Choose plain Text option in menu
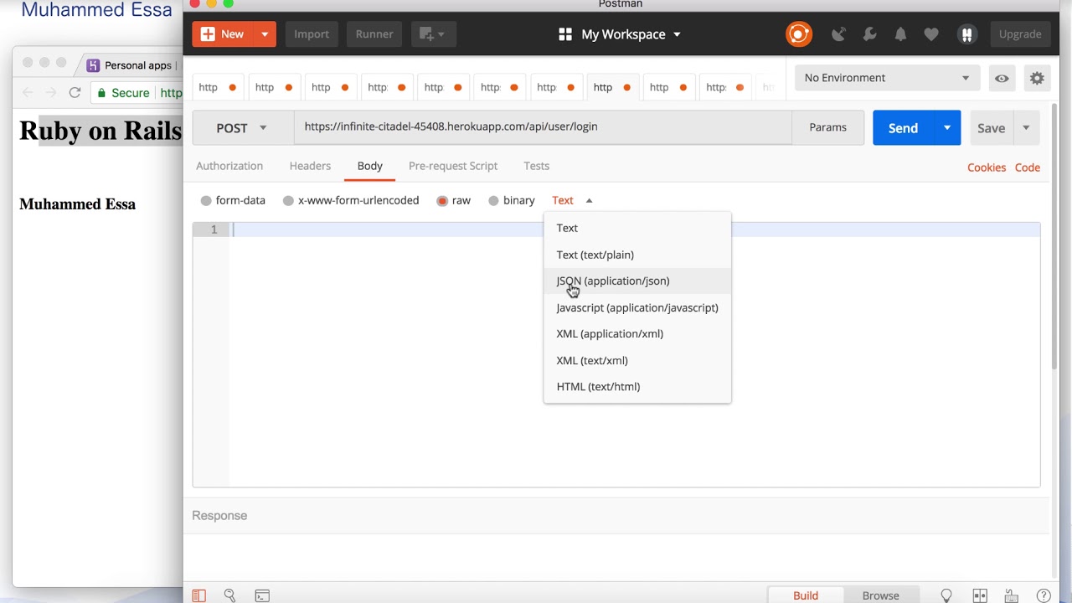 (637, 228)
